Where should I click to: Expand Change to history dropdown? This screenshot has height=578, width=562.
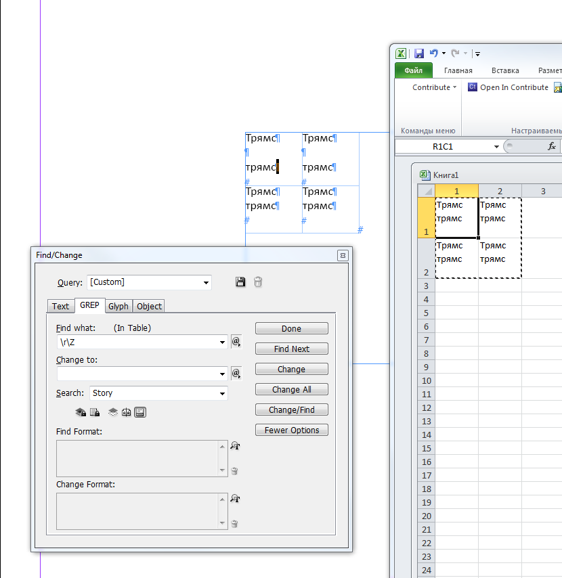tap(222, 374)
